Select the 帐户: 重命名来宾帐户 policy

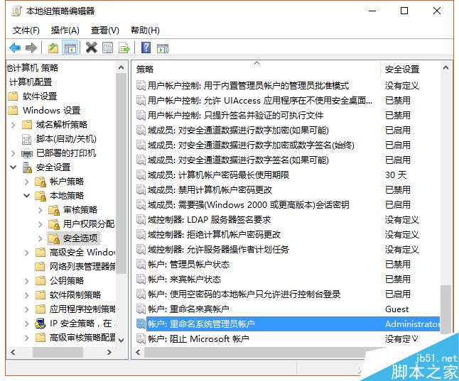[188, 309]
